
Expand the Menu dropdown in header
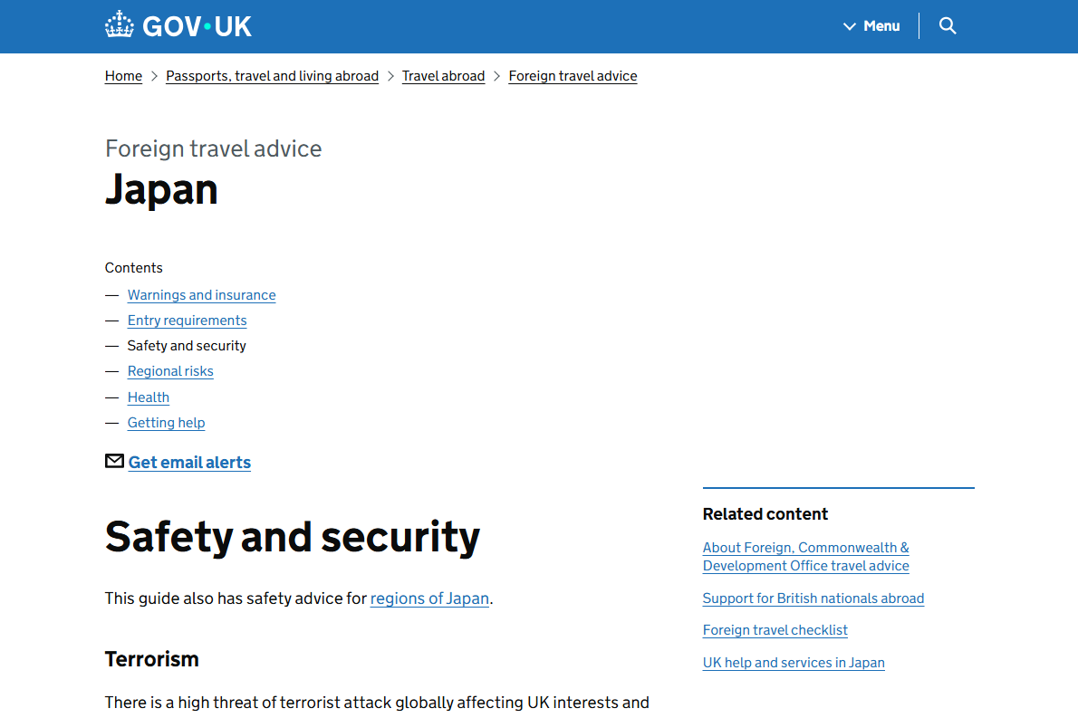(871, 26)
